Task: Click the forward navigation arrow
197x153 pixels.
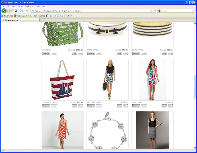Action: tap(9, 11)
